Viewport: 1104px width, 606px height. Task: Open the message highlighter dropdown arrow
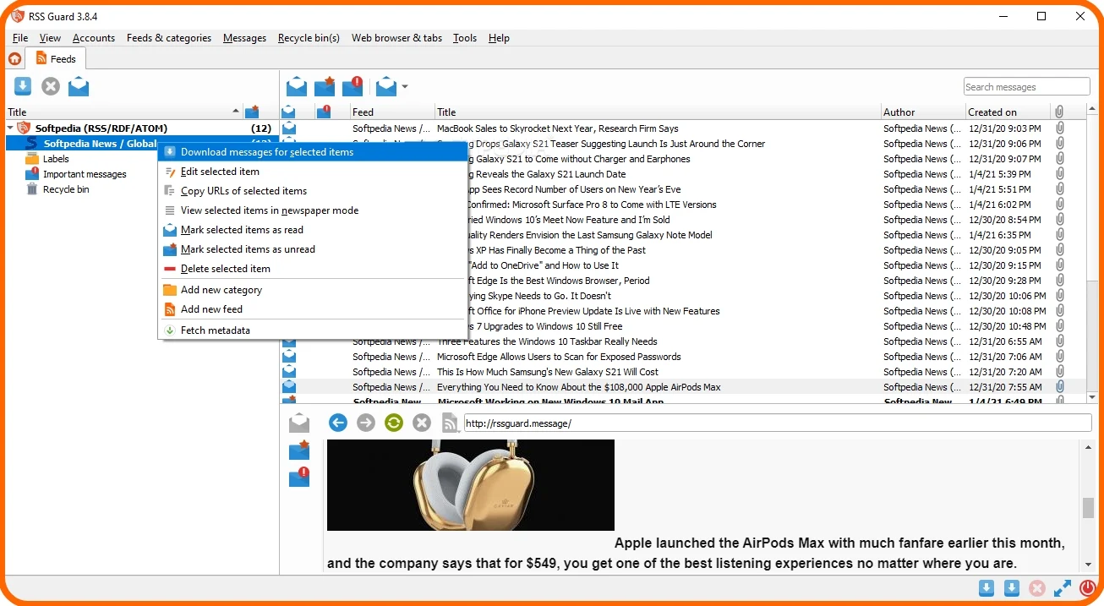405,86
